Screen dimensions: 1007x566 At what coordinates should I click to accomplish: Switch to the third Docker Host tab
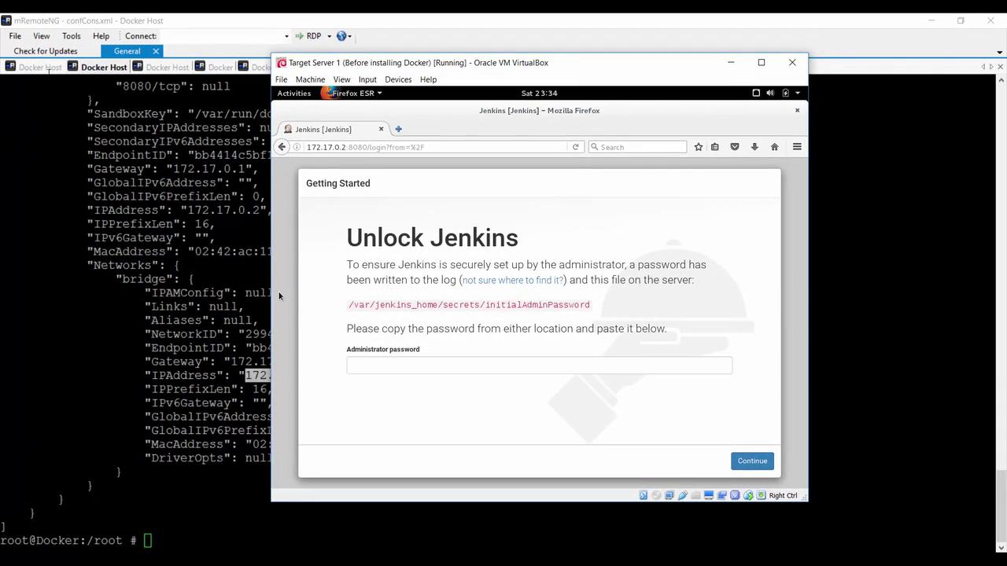161,67
